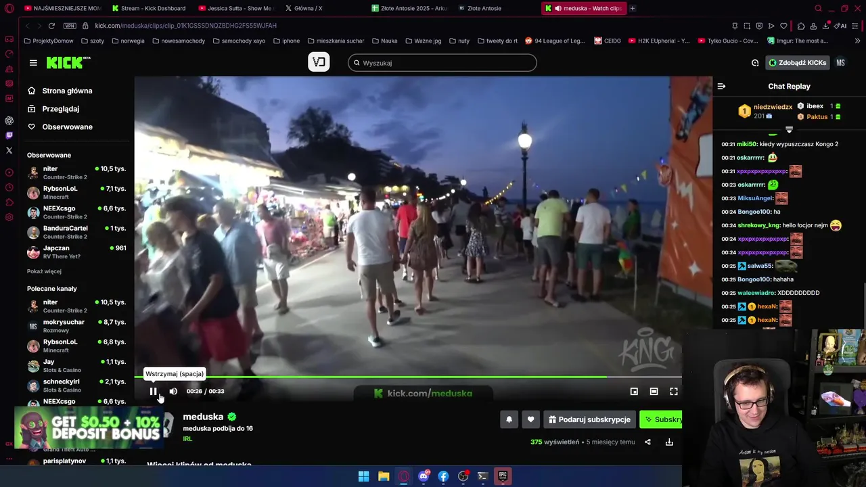Screen dimensions: 866x487
Task: Mute the clip using the speaker icon
Action: pos(173,391)
